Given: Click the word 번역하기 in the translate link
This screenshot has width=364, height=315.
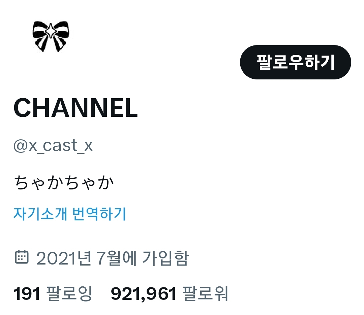Looking at the screenshot, I should pos(99,213).
